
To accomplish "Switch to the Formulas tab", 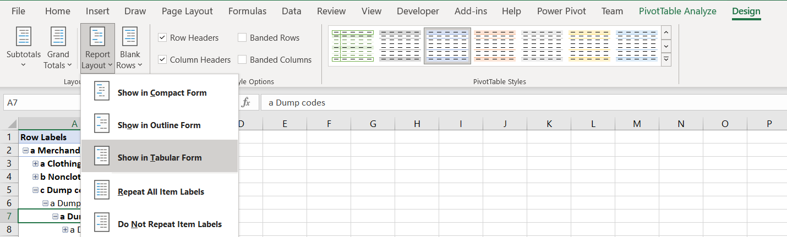I will pos(247,11).
